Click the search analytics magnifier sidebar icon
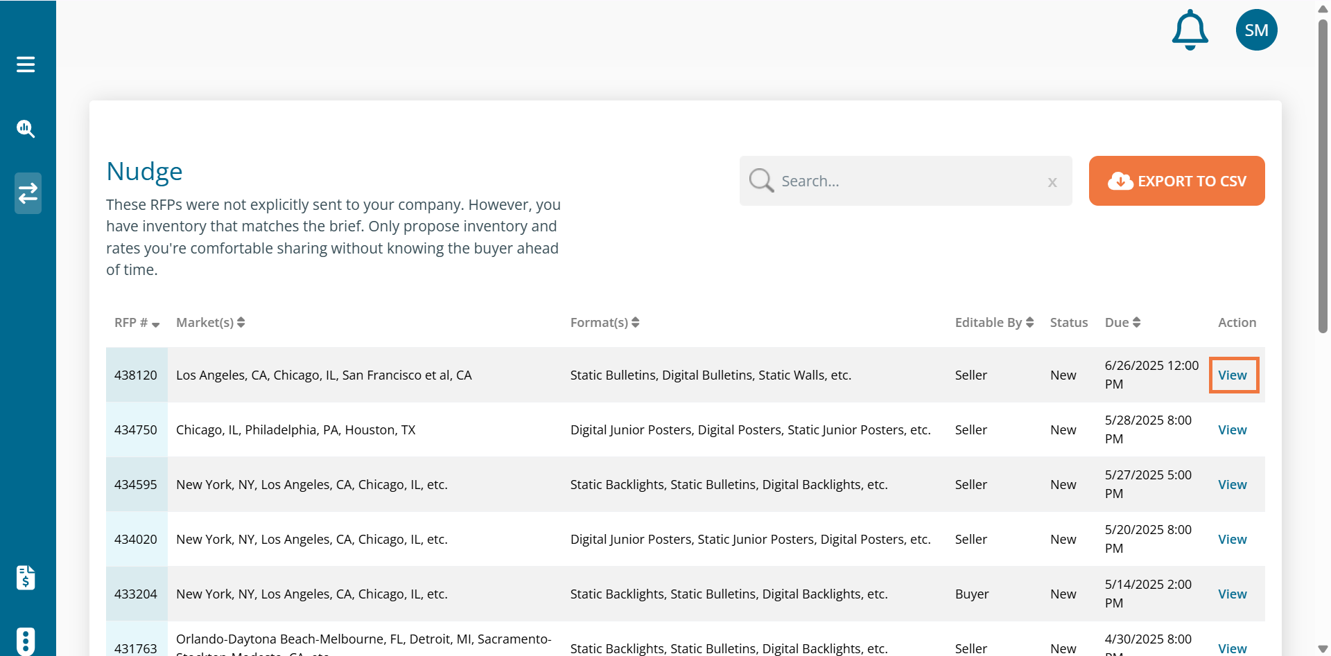 click(26, 129)
